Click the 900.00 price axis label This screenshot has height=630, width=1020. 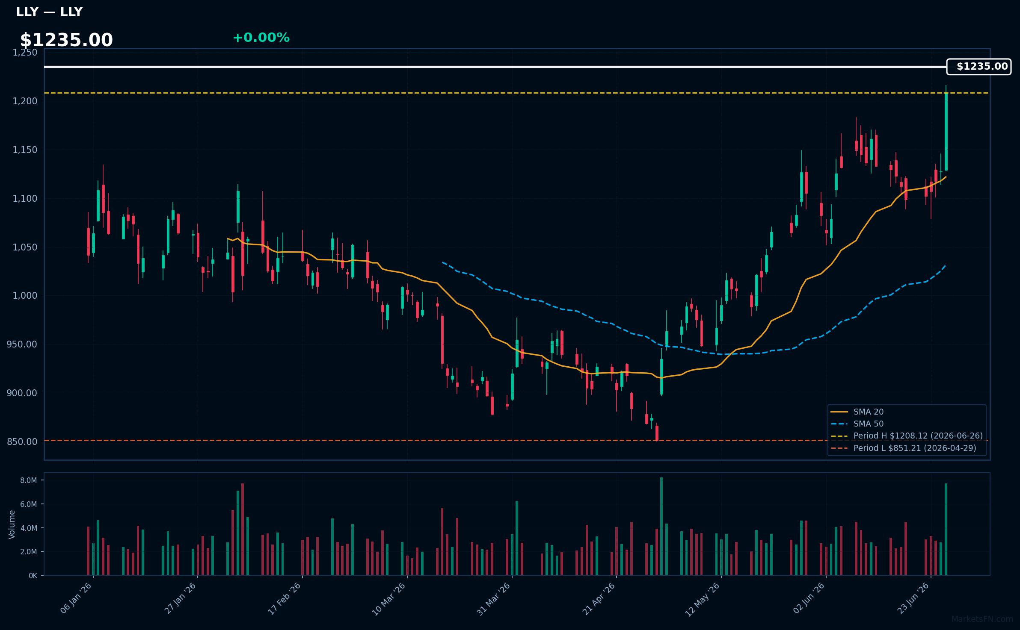pyautogui.click(x=22, y=393)
